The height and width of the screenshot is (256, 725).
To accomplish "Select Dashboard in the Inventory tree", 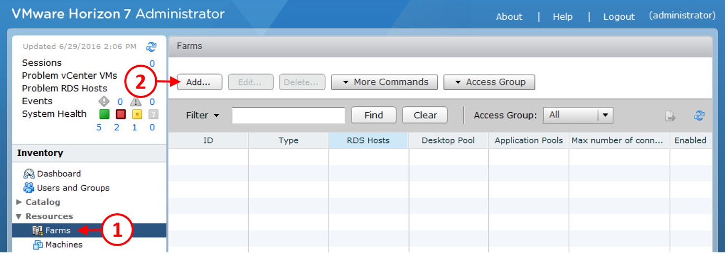I will point(59,174).
